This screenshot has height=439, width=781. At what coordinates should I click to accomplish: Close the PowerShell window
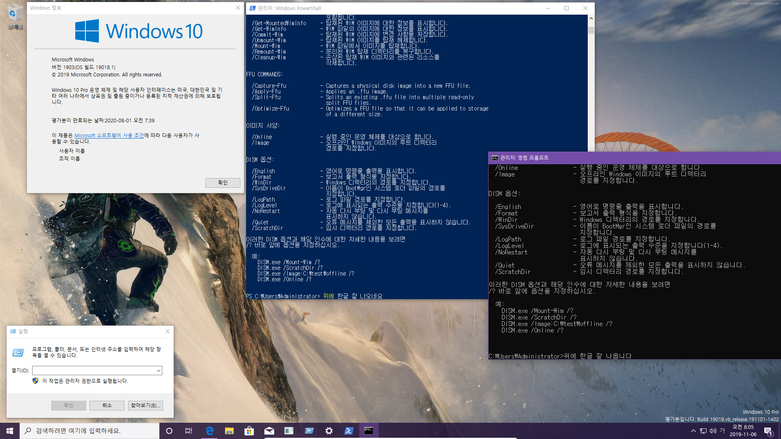tap(585, 8)
